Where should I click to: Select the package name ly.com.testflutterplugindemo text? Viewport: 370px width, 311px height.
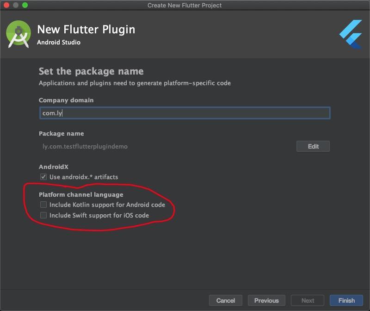click(85, 146)
